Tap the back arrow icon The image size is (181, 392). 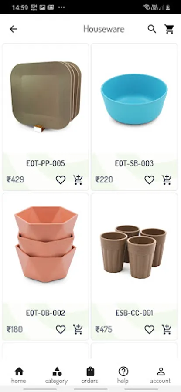[x=13, y=29]
